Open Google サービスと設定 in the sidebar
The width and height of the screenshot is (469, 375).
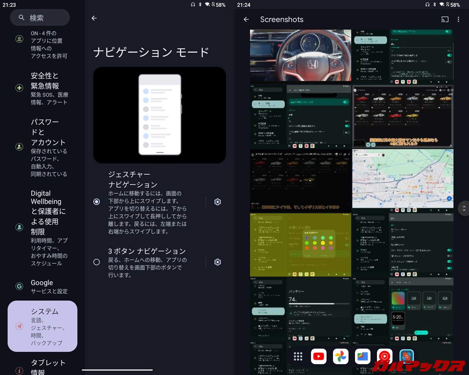pos(43,286)
